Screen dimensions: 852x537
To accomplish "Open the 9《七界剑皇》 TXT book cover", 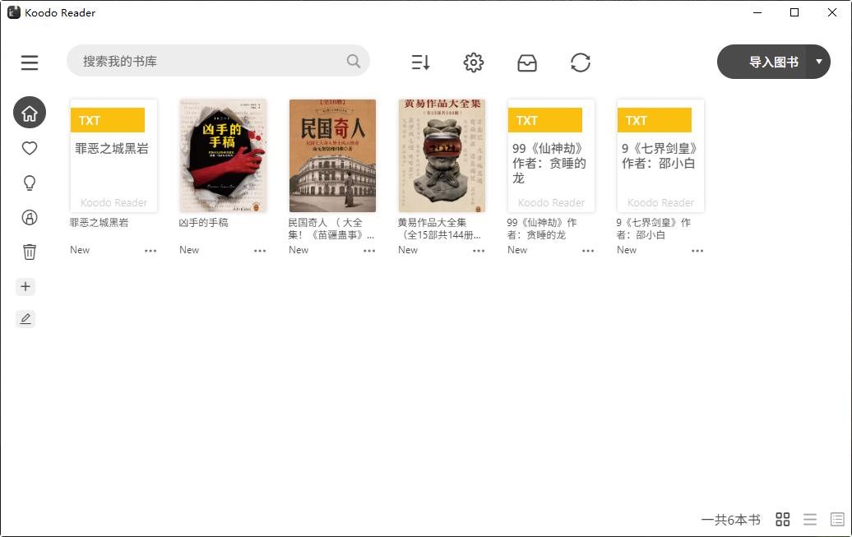I will pyautogui.click(x=660, y=155).
